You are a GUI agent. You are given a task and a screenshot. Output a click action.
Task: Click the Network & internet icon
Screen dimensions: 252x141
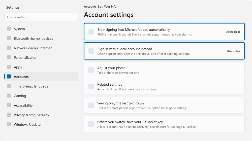pyautogui.click(x=9, y=48)
